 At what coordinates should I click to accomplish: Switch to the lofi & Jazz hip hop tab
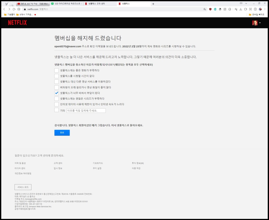[33, 4]
